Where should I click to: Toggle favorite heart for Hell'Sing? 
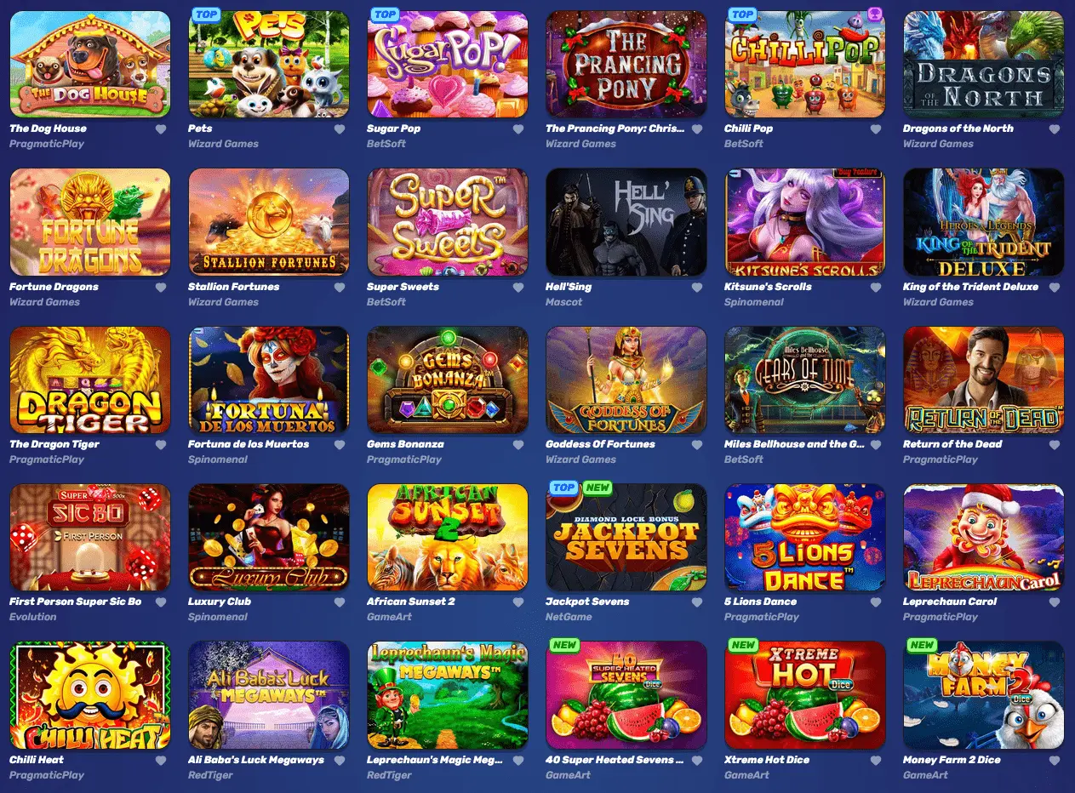tap(697, 288)
